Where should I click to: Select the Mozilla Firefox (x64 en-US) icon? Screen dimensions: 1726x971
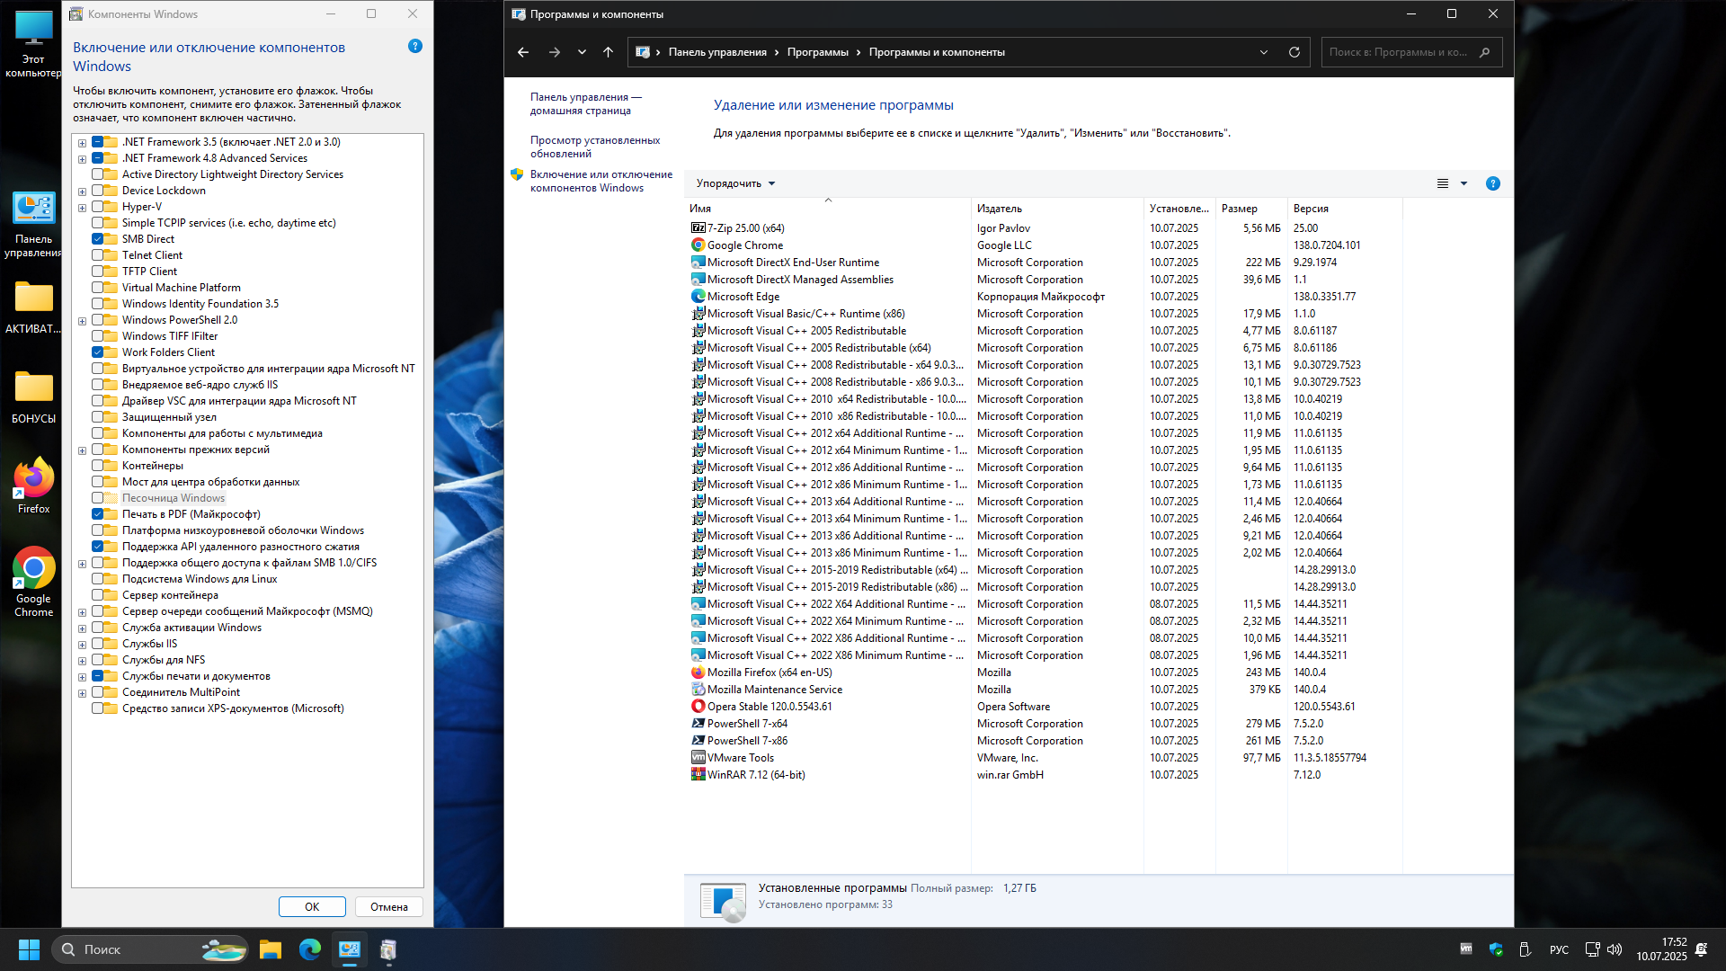pyautogui.click(x=698, y=673)
